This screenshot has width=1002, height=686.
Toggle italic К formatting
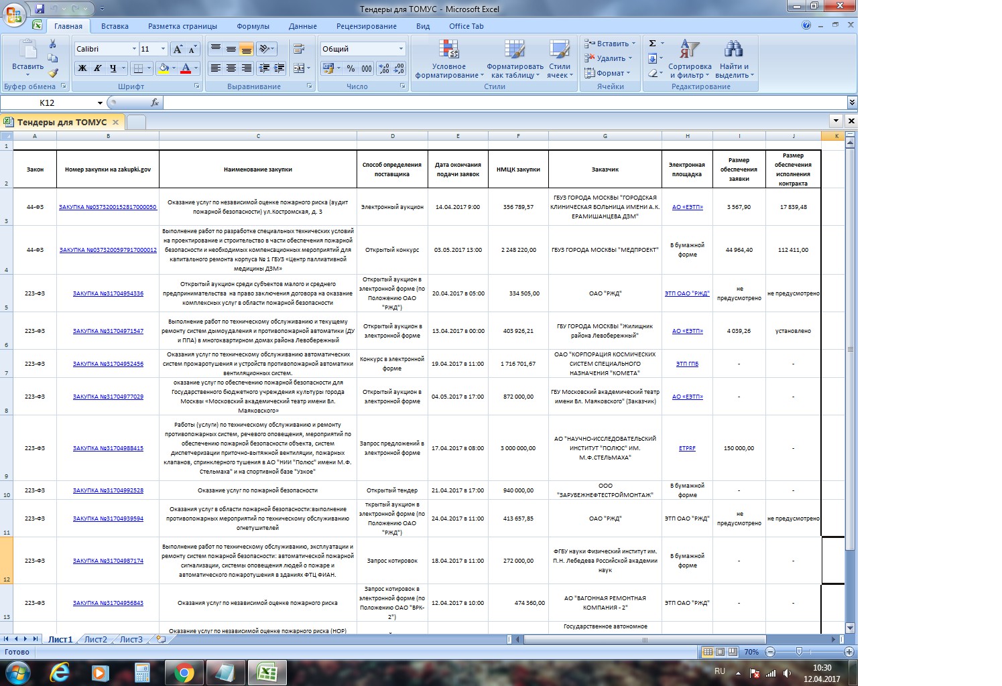point(98,68)
